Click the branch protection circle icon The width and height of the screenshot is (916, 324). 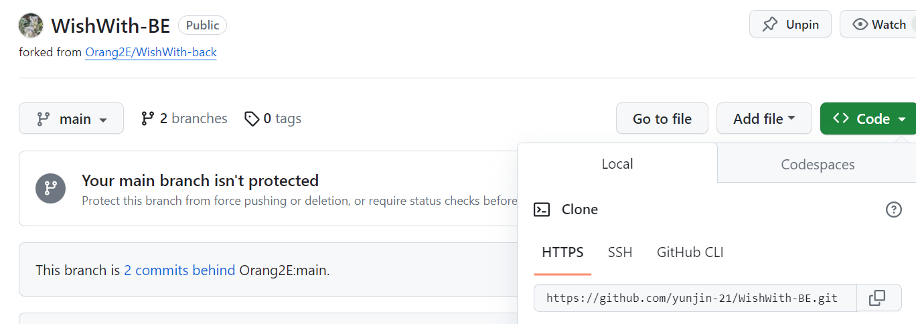(51, 188)
